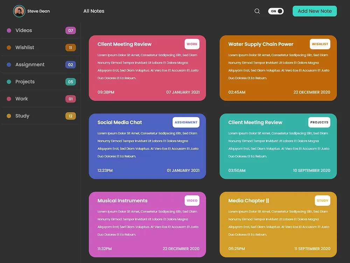Select the pink Videos dot icon
The height and width of the screenshot is (263, 350).
click(x=9, y=31)
